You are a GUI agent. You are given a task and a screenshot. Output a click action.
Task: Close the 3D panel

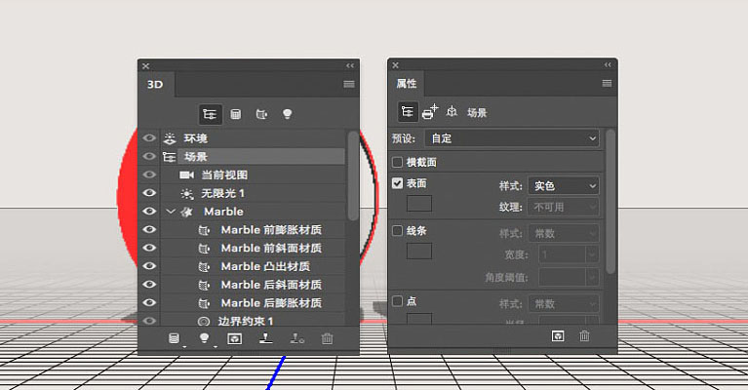click(x=146, y=65)
